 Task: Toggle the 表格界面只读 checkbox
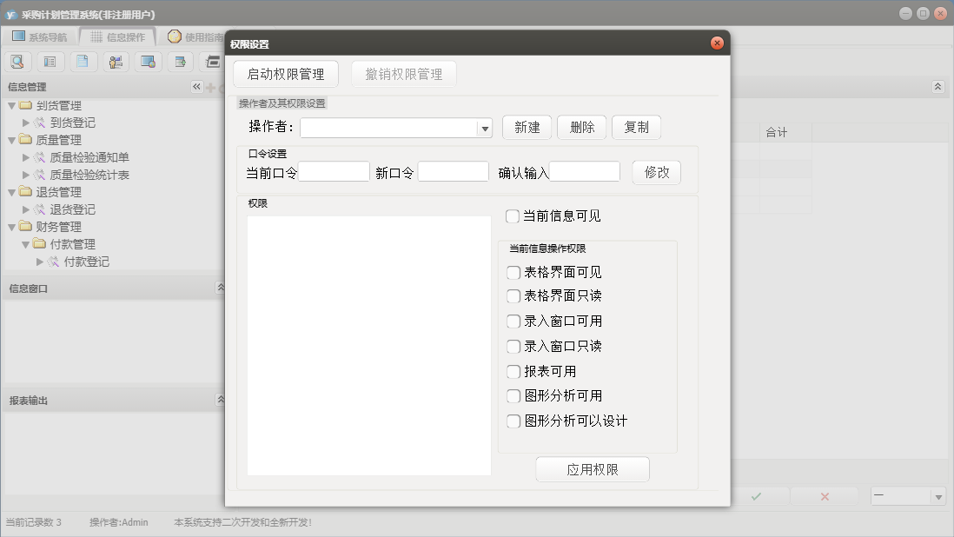(x=513, y=296)
